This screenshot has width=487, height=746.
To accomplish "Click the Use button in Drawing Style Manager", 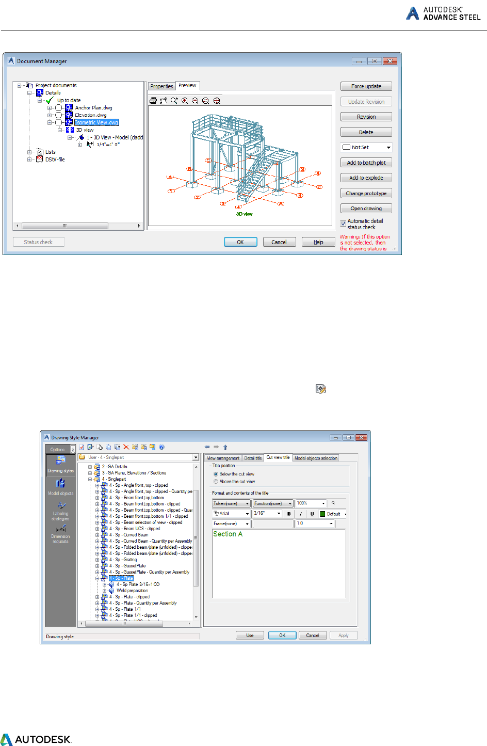I will coord(250,636).
